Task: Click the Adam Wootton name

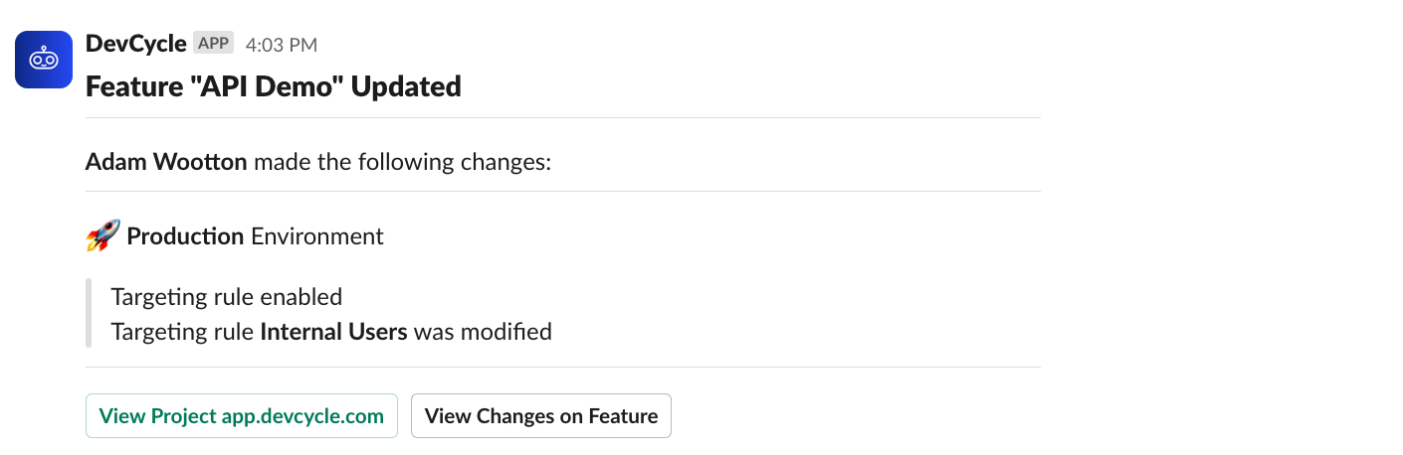Action: click(166, 162)
